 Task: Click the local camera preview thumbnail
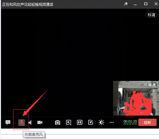[136, 98]
